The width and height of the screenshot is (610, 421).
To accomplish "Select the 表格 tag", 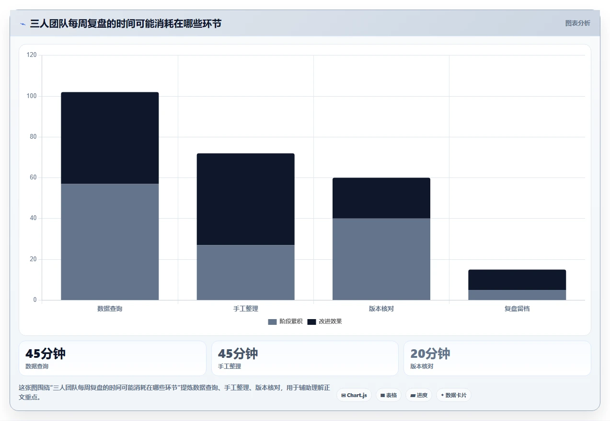I will pos(389,395).
